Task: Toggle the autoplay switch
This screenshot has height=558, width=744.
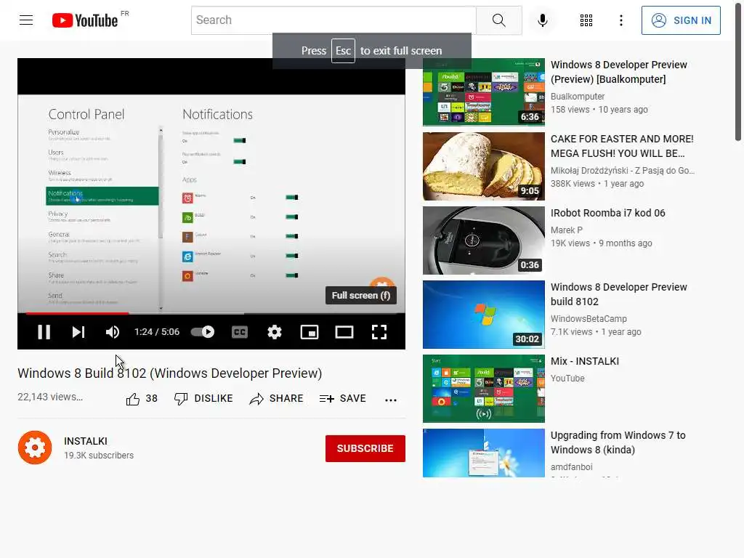Action: (203, 332)
